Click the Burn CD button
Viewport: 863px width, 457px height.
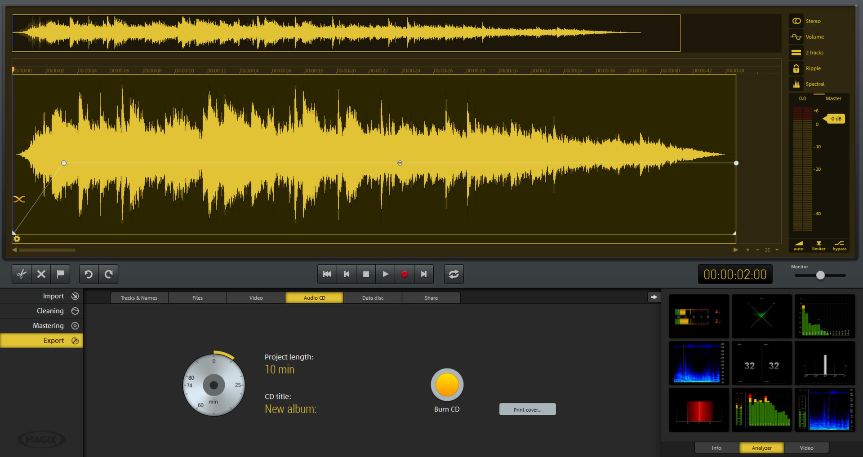pos(447,385)
